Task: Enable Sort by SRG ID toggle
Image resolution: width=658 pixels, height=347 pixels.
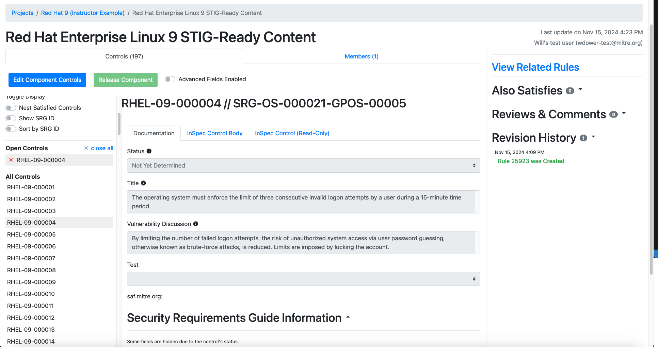Action: click(11, 129)
